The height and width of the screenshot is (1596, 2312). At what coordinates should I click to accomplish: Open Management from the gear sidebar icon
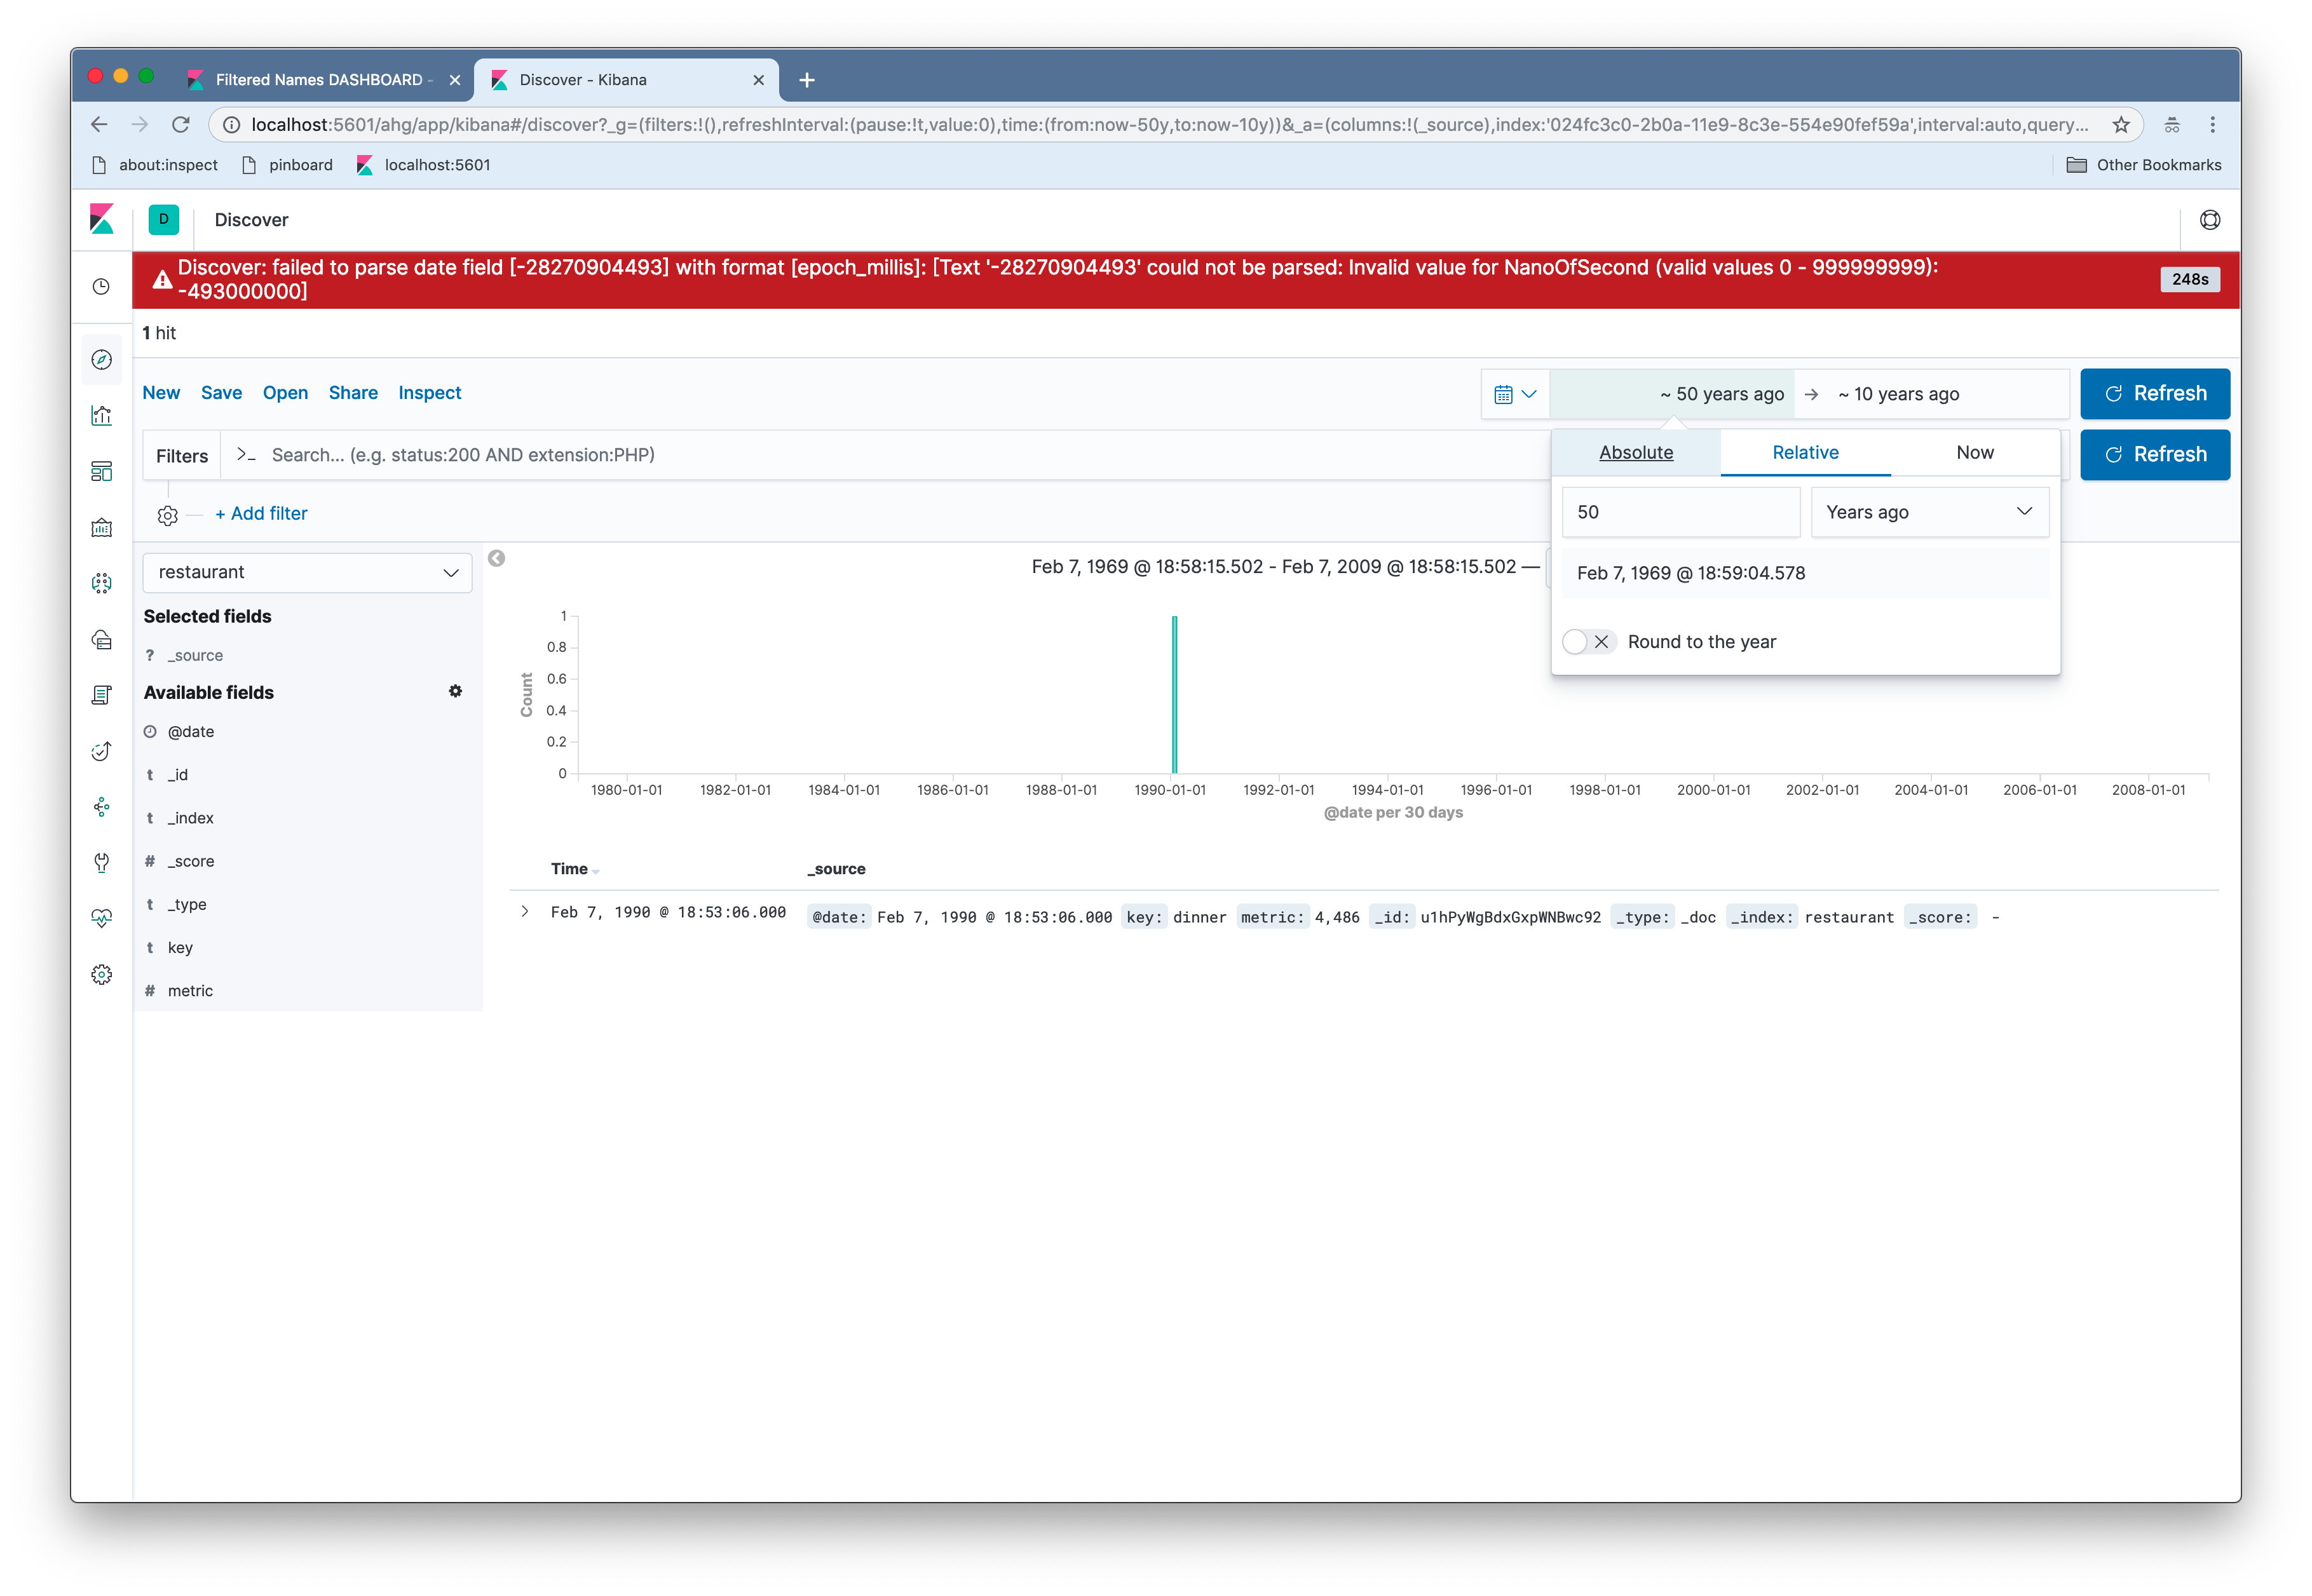tap(101, 975)
